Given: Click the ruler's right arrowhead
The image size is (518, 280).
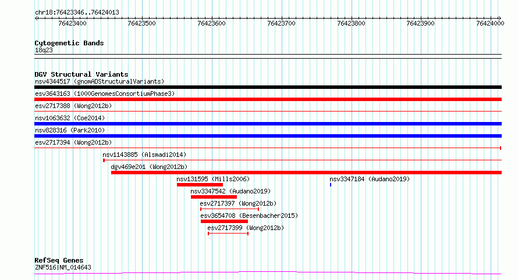Looking at the screenshot, I should [500, 19].
